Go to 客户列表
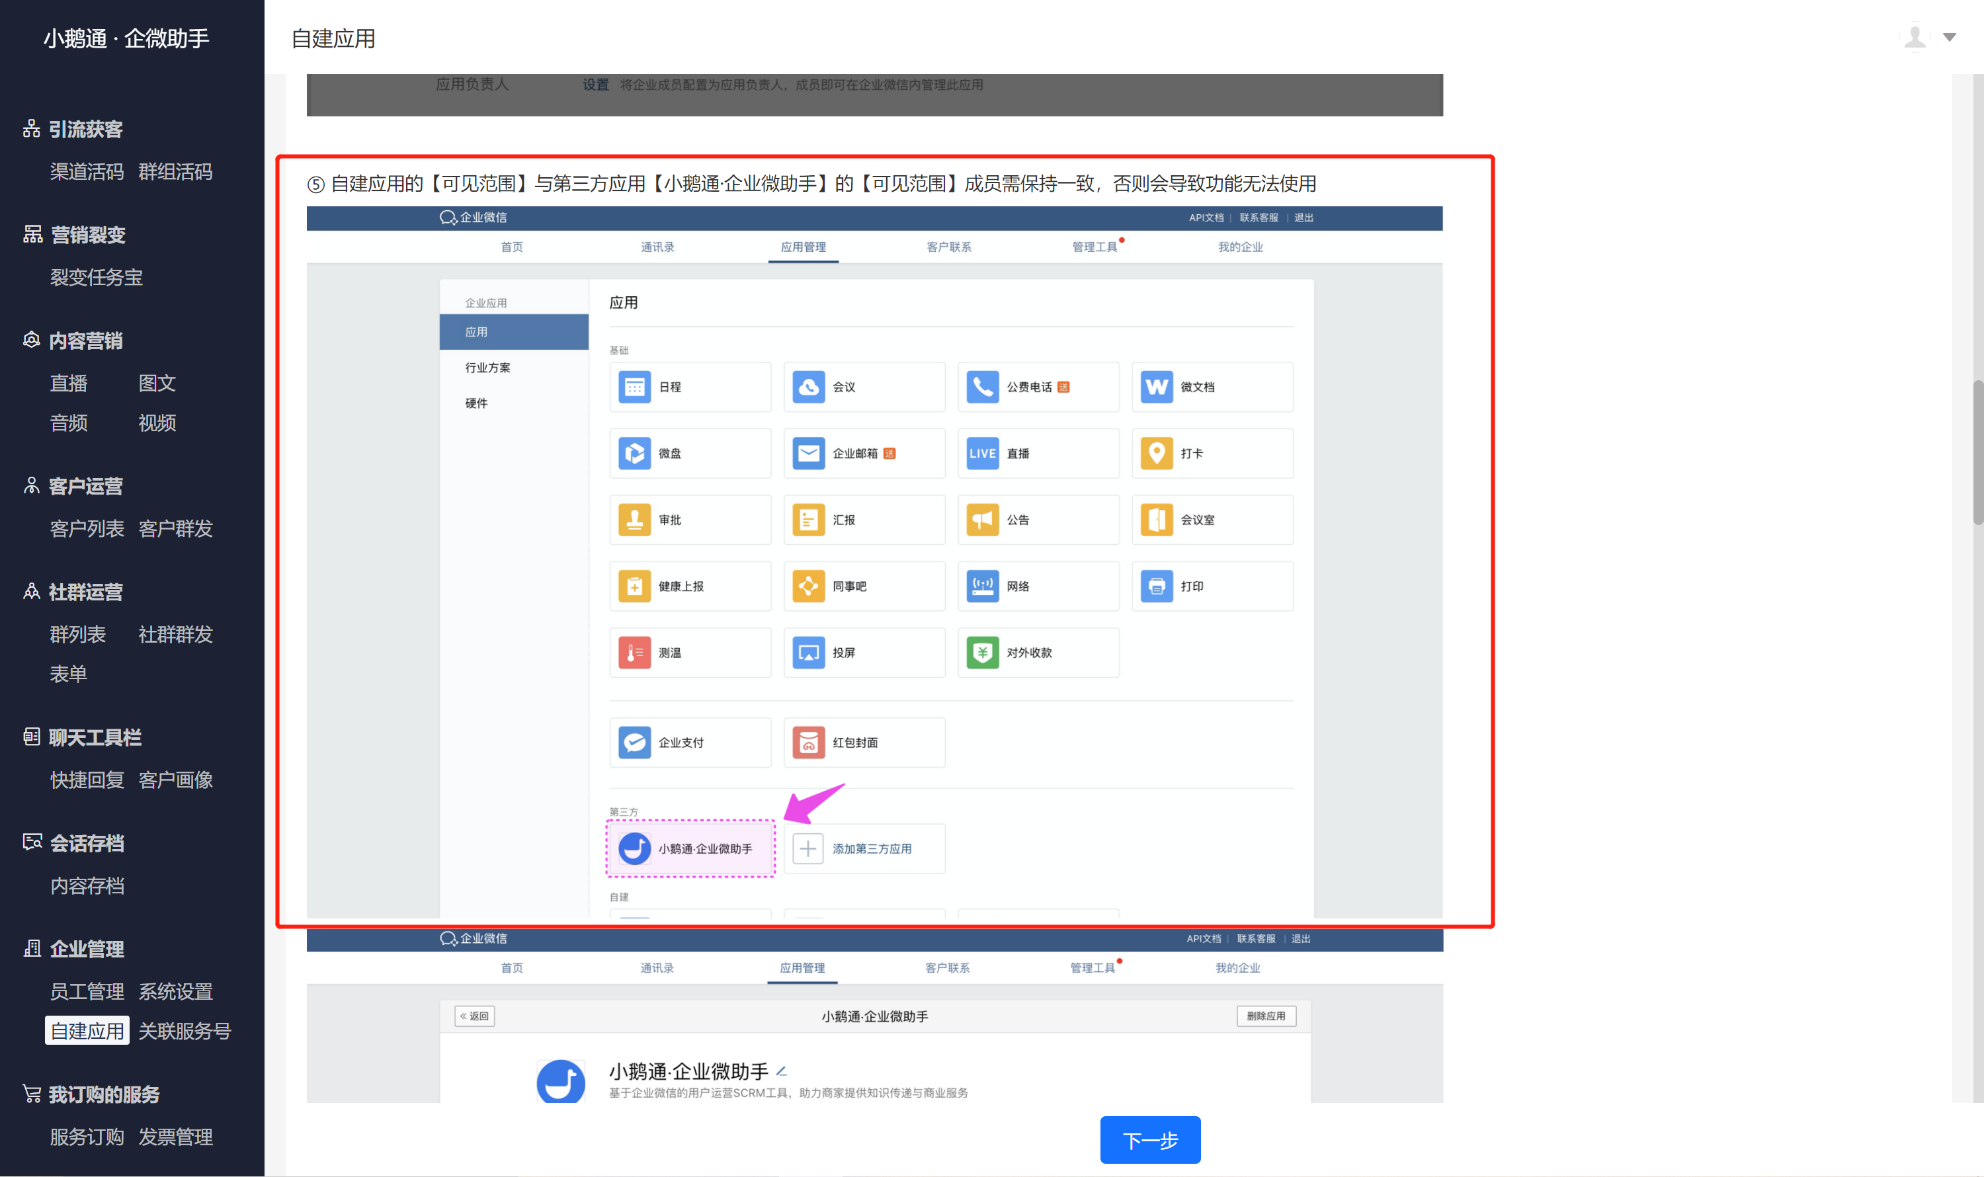Viewport: 1984px width, 1177px height. [x=87, y=529]
